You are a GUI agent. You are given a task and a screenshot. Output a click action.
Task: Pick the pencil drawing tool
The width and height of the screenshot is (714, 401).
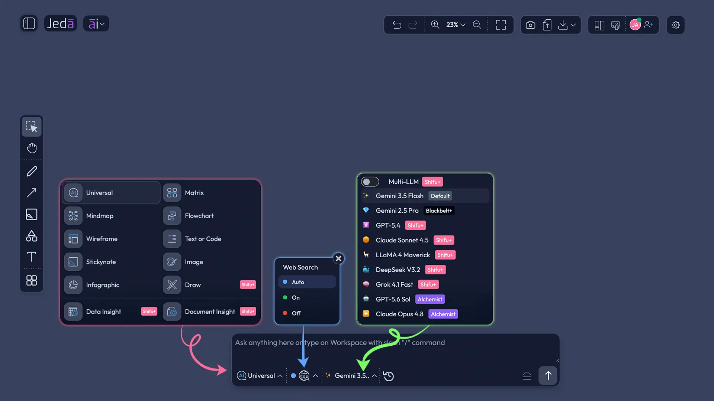coord(32,171)
